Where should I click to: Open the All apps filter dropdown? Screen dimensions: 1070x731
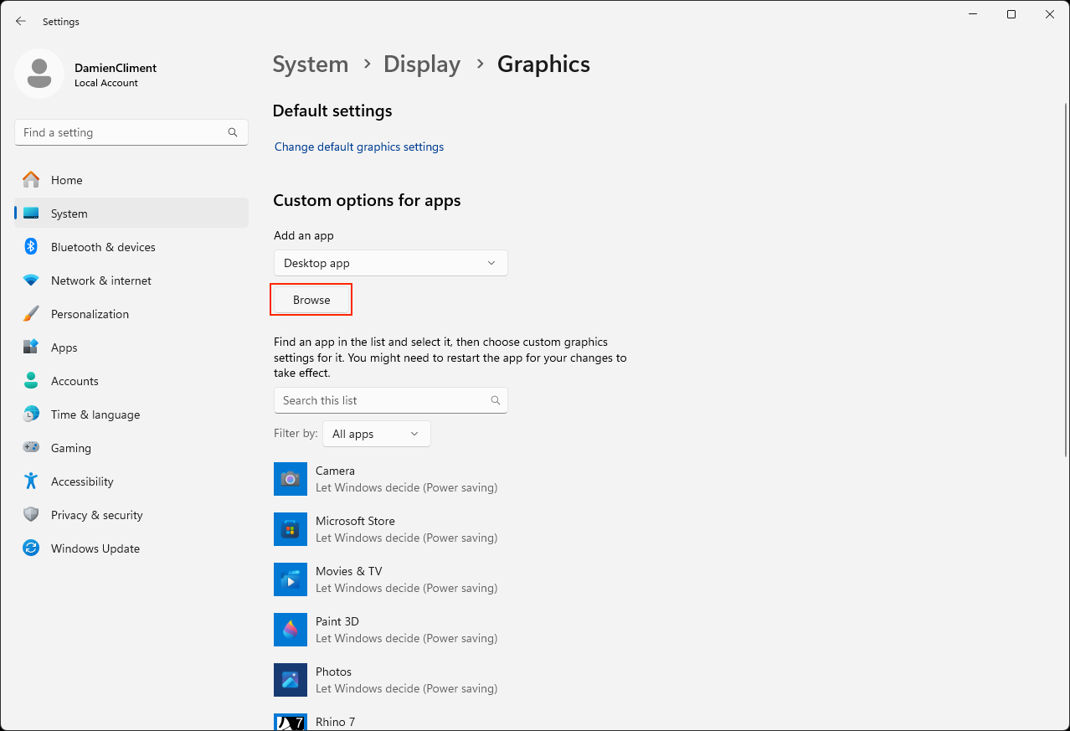377,434
